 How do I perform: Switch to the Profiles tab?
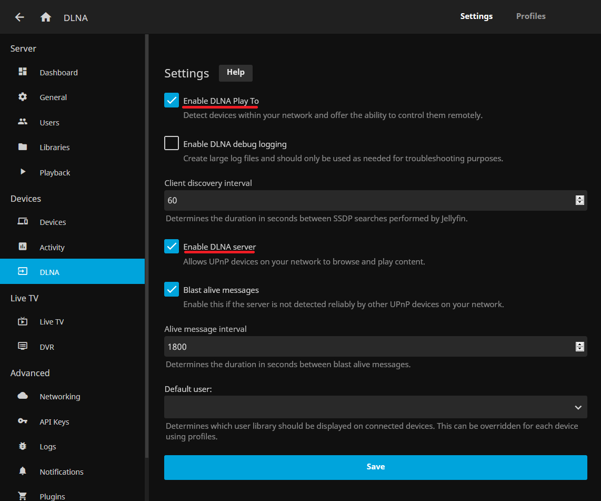point(530,16)
